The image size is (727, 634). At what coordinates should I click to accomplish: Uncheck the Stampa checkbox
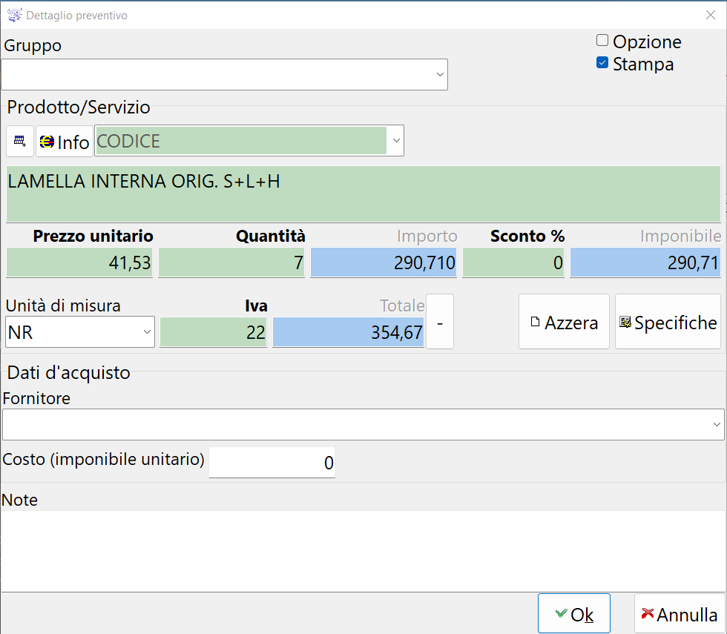point(602,64)
